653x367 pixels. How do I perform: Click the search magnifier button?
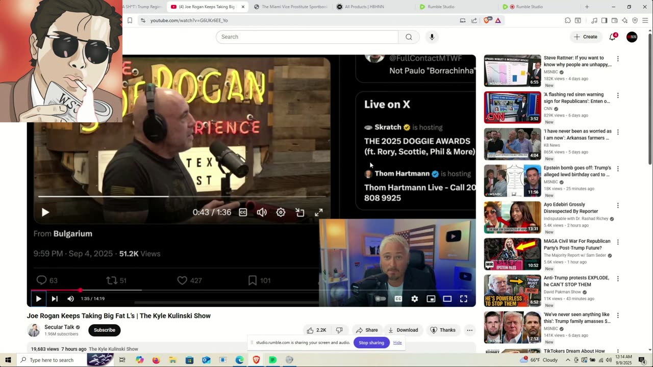point(409,37)
